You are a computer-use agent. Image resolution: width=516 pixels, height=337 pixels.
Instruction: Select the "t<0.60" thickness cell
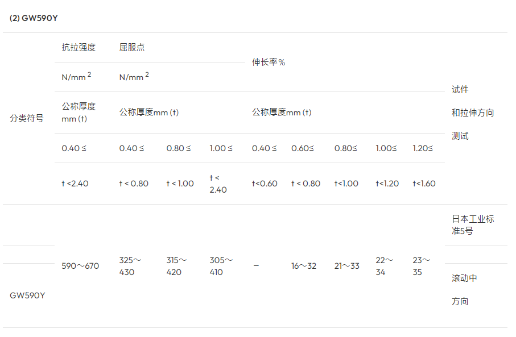pos(265,184)
